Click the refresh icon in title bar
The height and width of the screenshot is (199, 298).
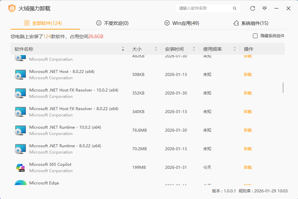(253, 8)
